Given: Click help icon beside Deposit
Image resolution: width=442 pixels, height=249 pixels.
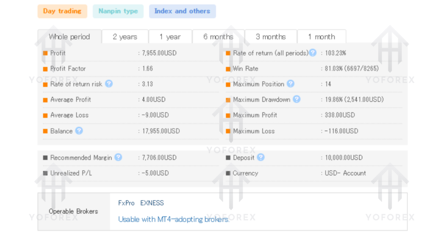Looking at the screenshot, I should (x=261, y=157).
